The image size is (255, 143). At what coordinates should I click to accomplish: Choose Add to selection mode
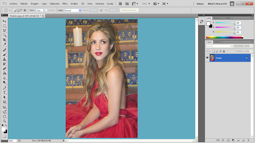pos(18,10)
